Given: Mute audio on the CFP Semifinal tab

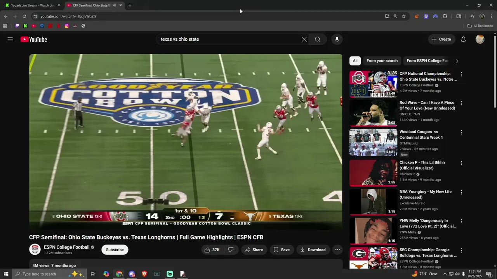Looking at the screenshot, I should click(114, 5).
